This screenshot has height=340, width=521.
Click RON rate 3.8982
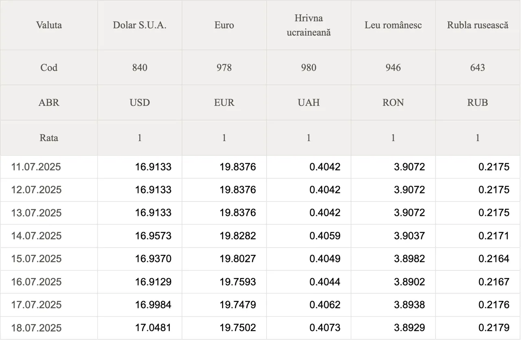[x=409, y=259]
